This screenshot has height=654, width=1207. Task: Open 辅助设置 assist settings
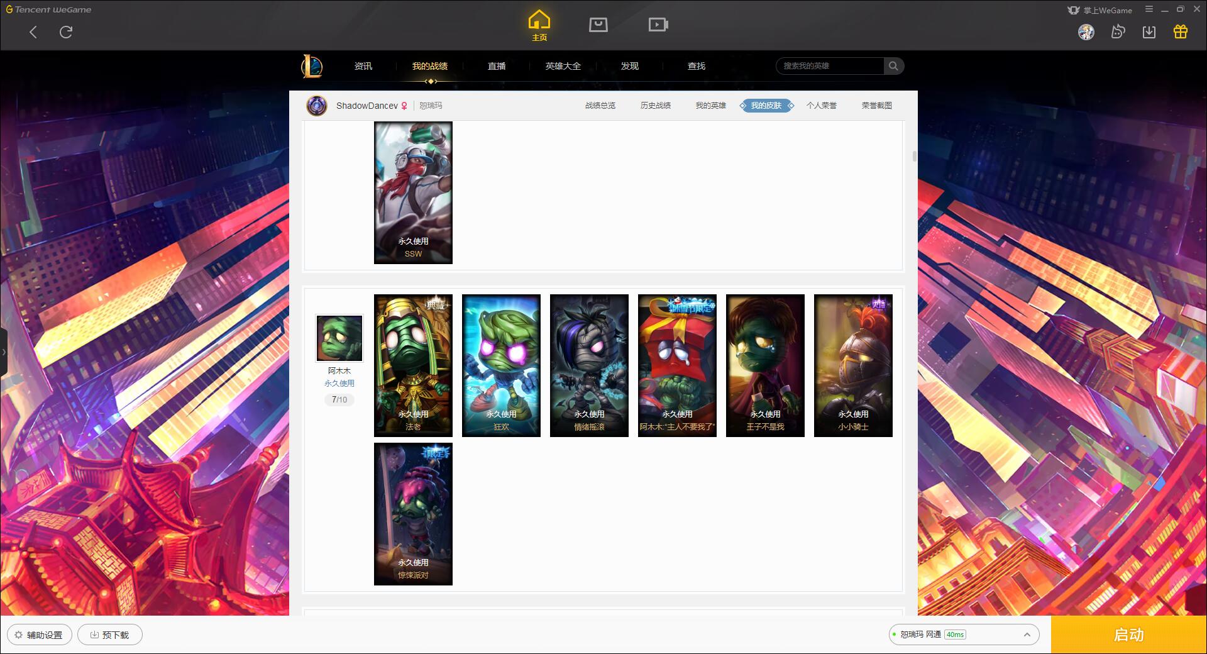40,635
